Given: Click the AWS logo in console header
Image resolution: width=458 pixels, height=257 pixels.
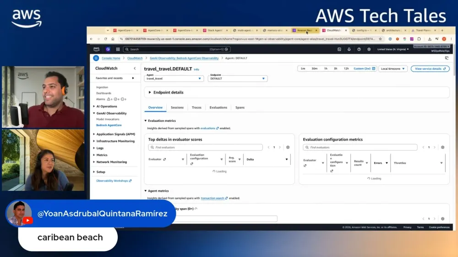Looking at the screenshot, I should [96, 49].
